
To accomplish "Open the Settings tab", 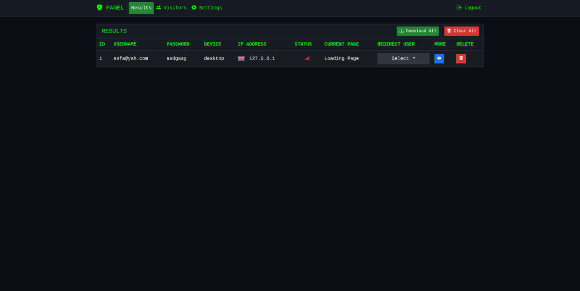I will [x=207, y=8].
